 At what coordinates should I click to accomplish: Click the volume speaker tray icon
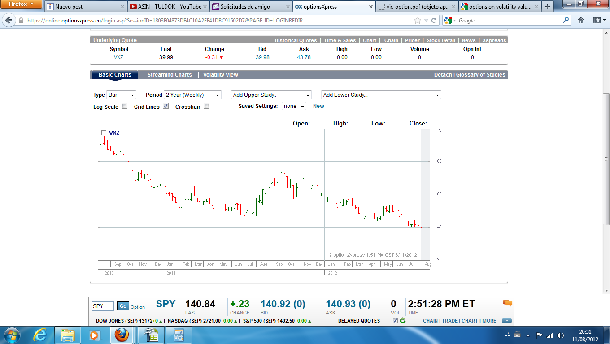pyautogui.click(x=561, y=335)
